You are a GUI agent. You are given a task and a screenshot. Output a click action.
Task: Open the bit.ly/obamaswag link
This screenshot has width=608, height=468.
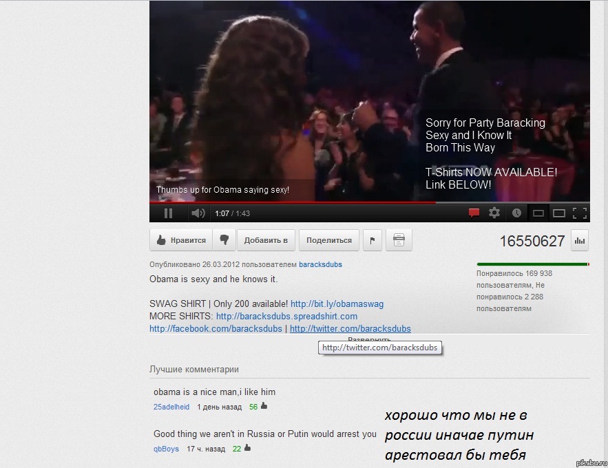pos(337,304)
